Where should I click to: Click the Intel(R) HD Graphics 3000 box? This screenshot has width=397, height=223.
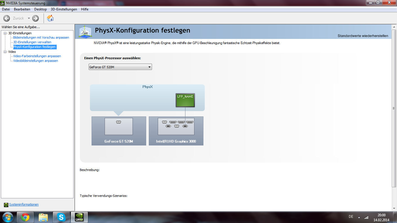176,131
